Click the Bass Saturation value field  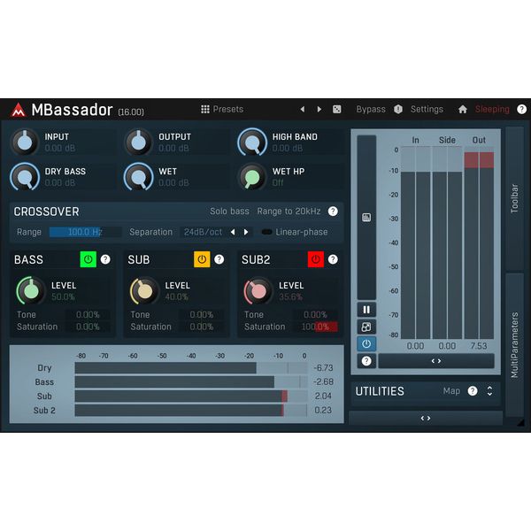[88, 327]
